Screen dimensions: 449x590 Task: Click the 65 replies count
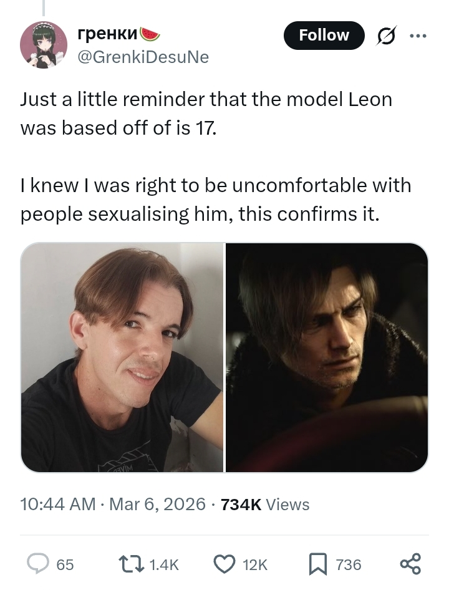(65, 564)
